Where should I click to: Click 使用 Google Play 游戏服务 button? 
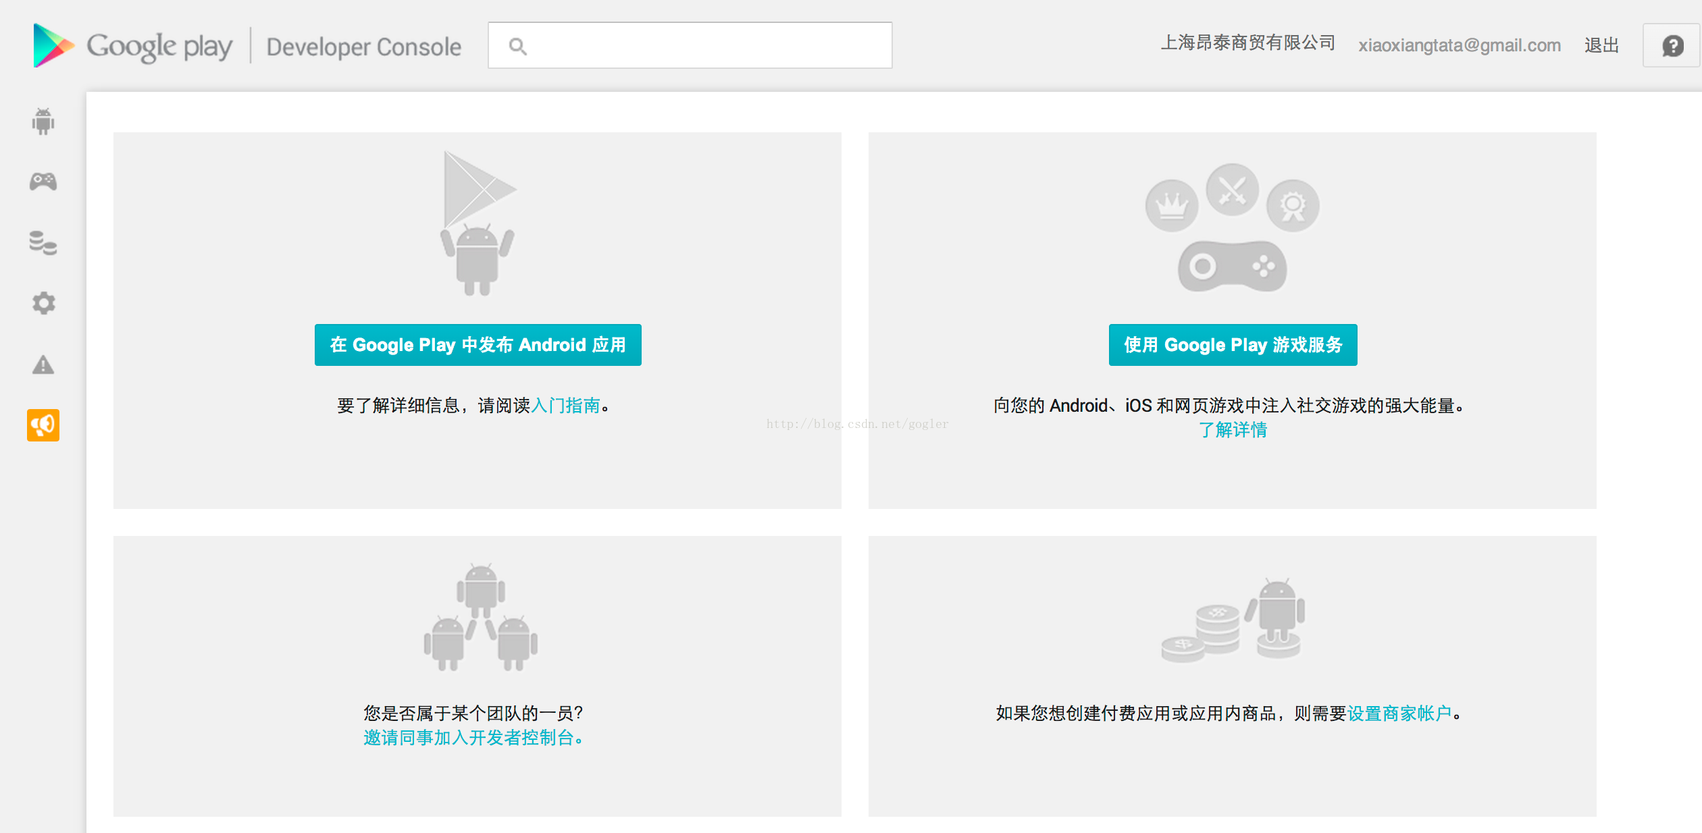coord(1233,345)
